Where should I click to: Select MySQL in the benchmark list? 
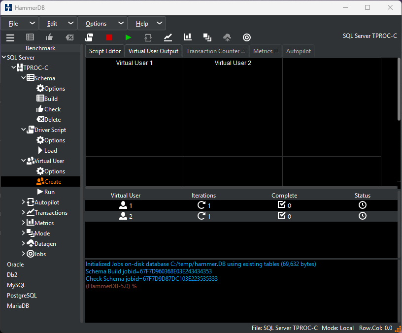16,285
